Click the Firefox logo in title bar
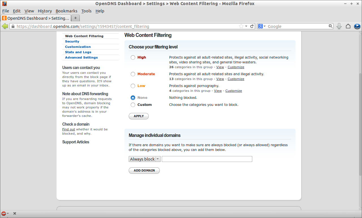The width and height of the screenshot is (362, 218). click(4, 4)
